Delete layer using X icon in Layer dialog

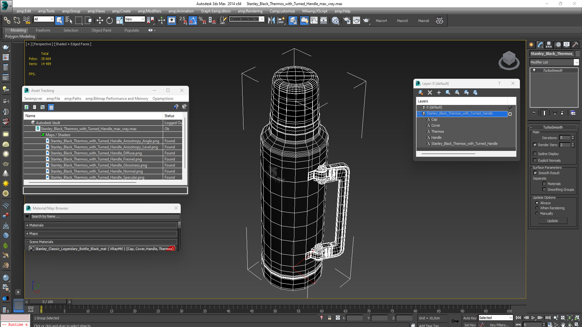pos(430,93)
